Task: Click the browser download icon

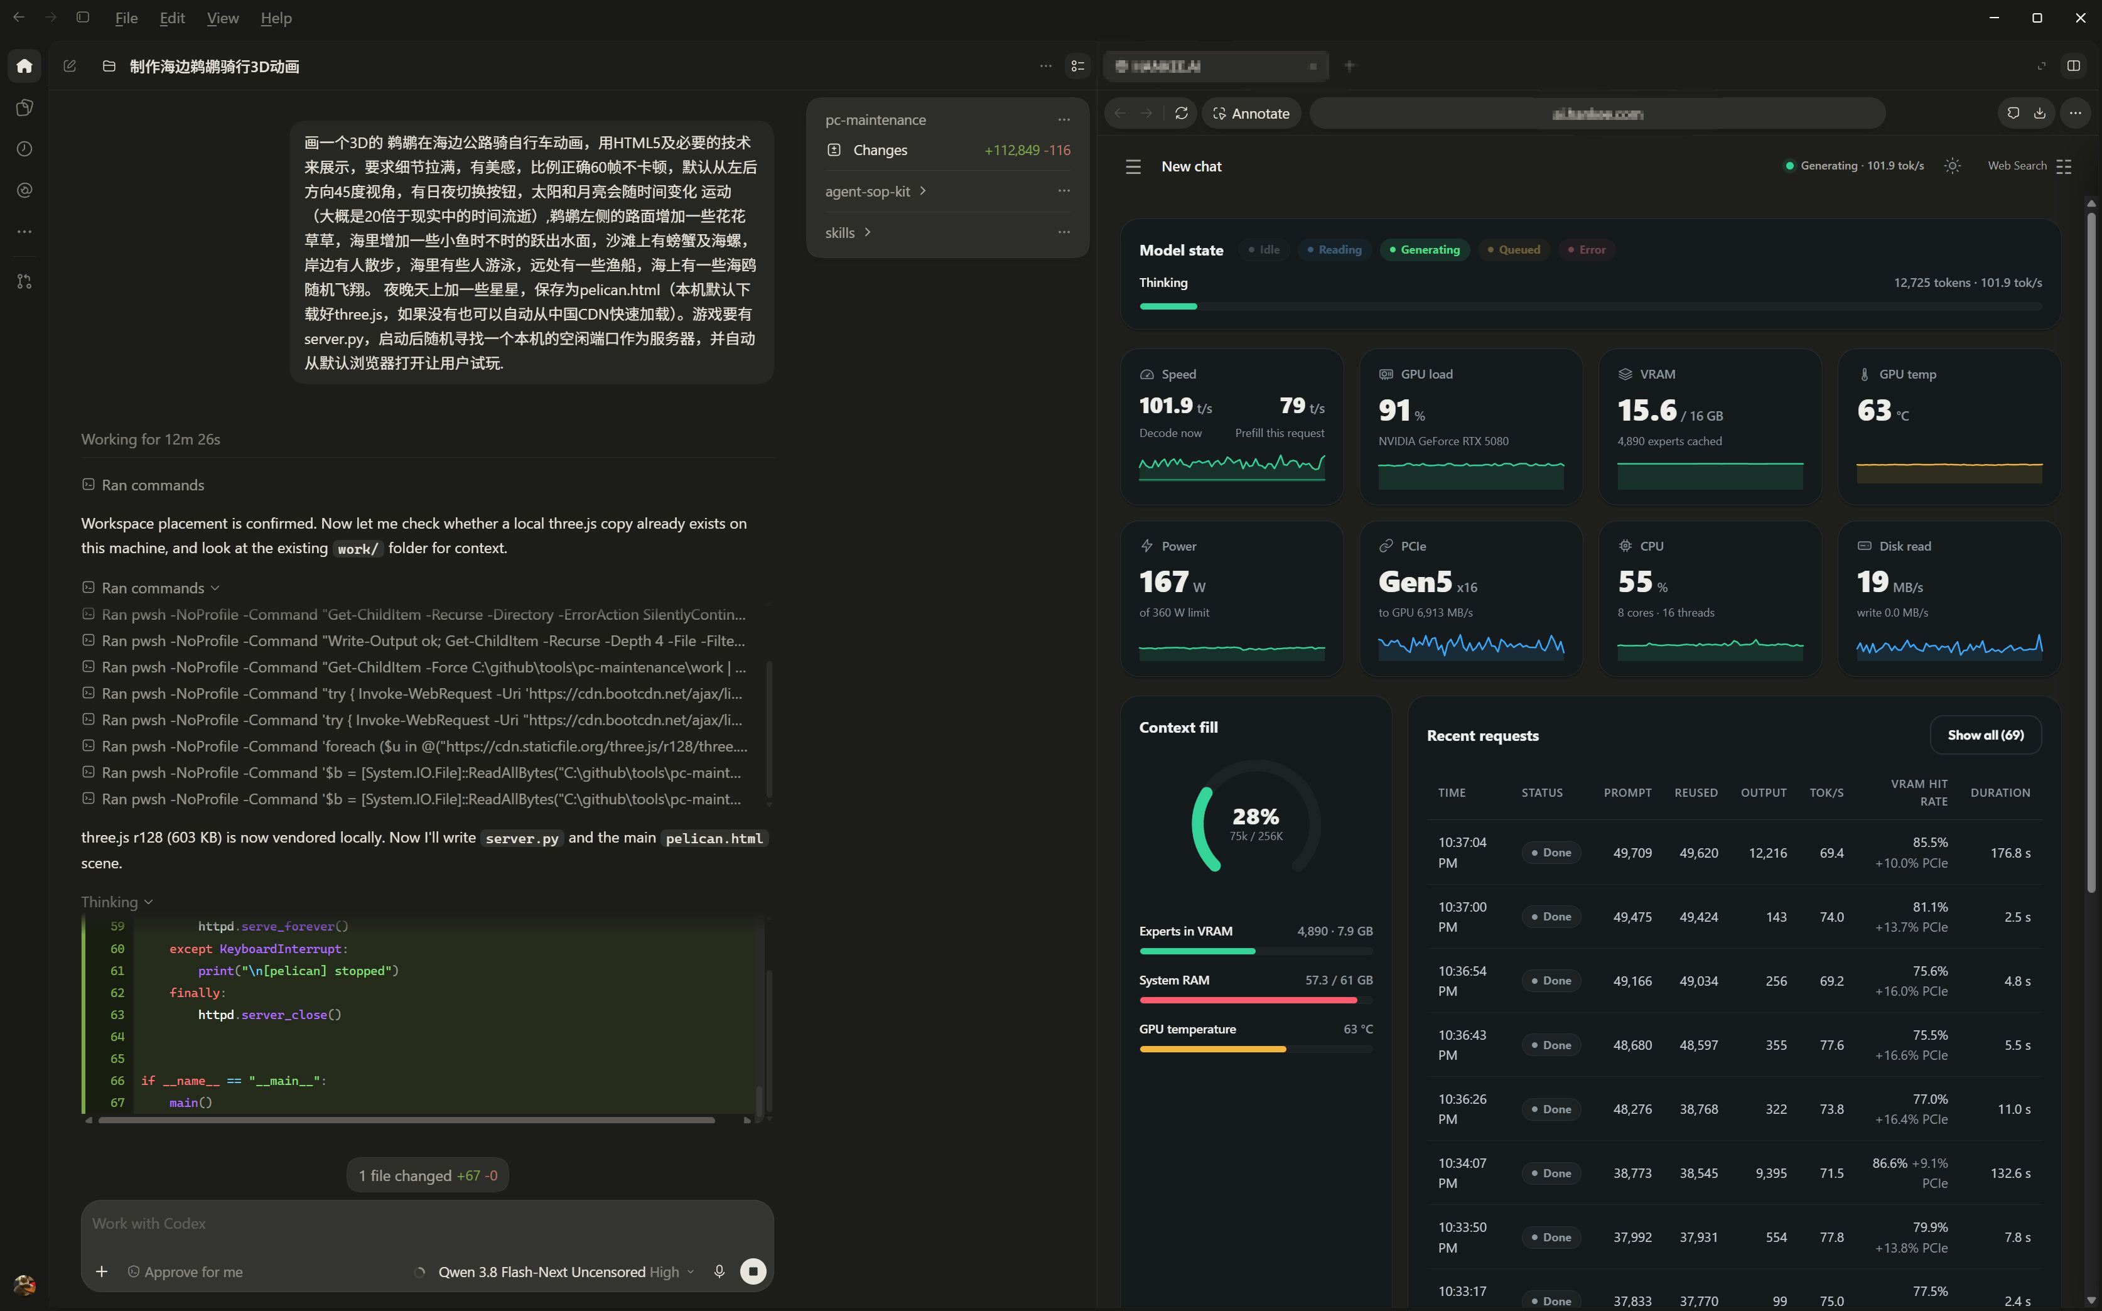Action: click(x=2040, y=114)
